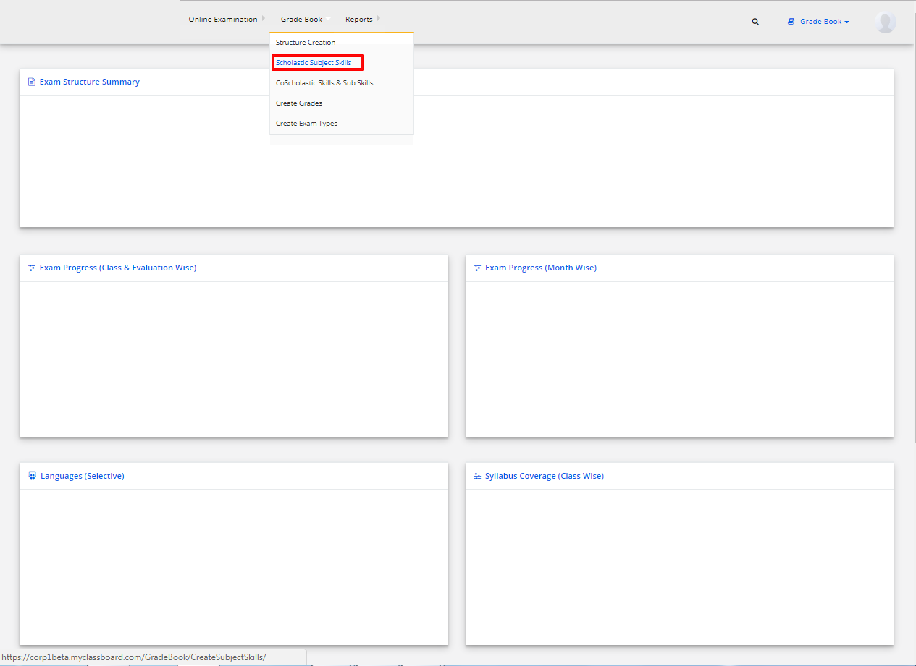
Task: Click the Exam Progress Month Wise sliders icon
Action: 477,268
